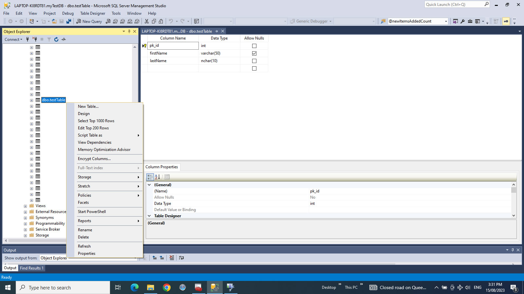Expand the dbo.testTable tree node
Viewport: 524px width, 294px height.
click(x=31, y=100)
